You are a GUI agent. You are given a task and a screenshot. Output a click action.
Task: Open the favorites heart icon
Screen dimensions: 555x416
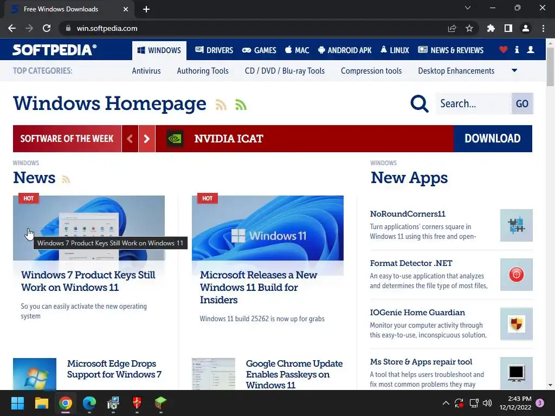(x=503, y=50)
